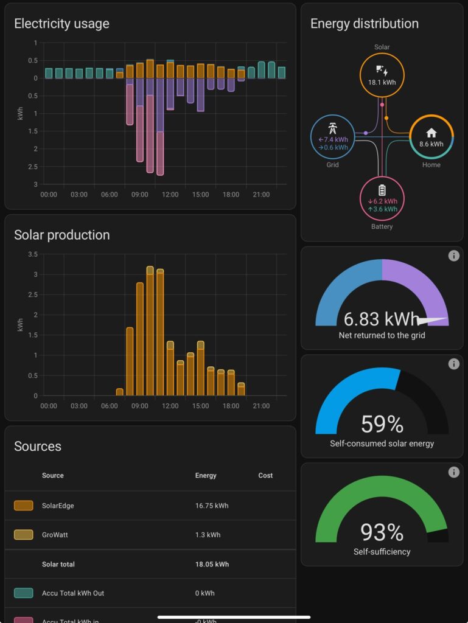468x623 pixels.
Task: Click the Battery icon circle
Action: click(382, 190)
